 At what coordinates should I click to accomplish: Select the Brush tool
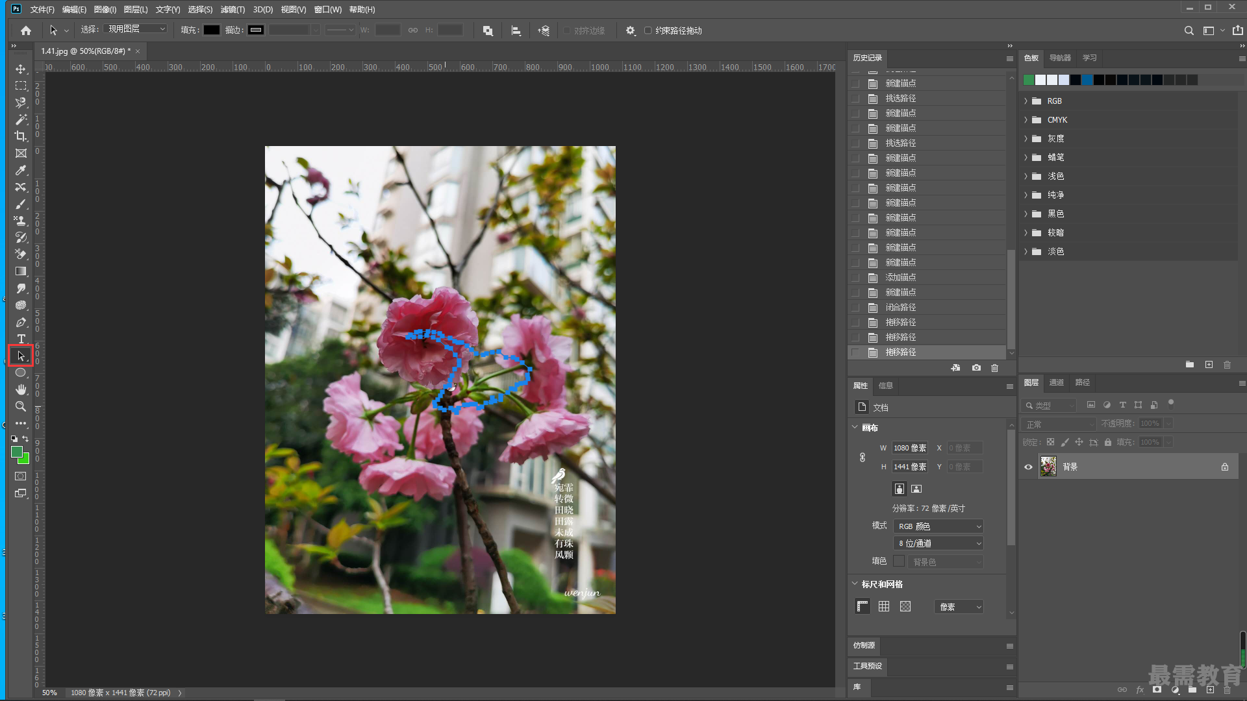[x=21, y=204]
